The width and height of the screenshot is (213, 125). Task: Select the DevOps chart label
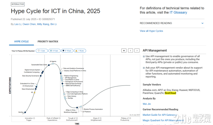(70, 98)
